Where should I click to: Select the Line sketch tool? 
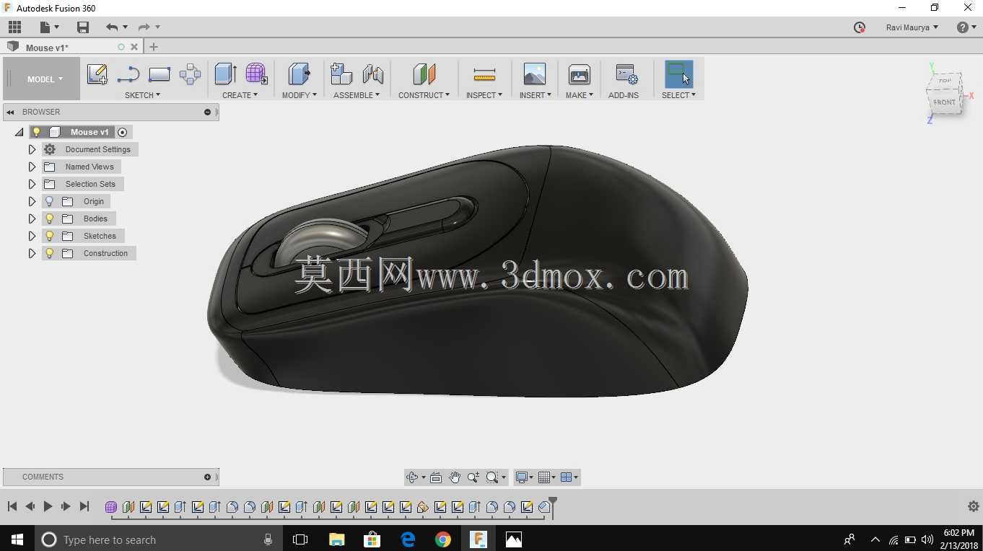128,74
